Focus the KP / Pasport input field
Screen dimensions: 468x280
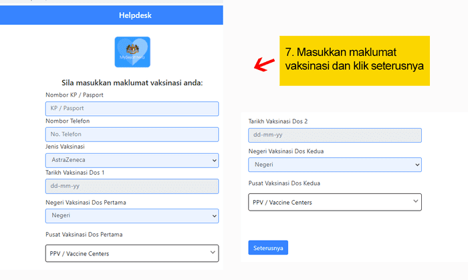coord(132,109)
